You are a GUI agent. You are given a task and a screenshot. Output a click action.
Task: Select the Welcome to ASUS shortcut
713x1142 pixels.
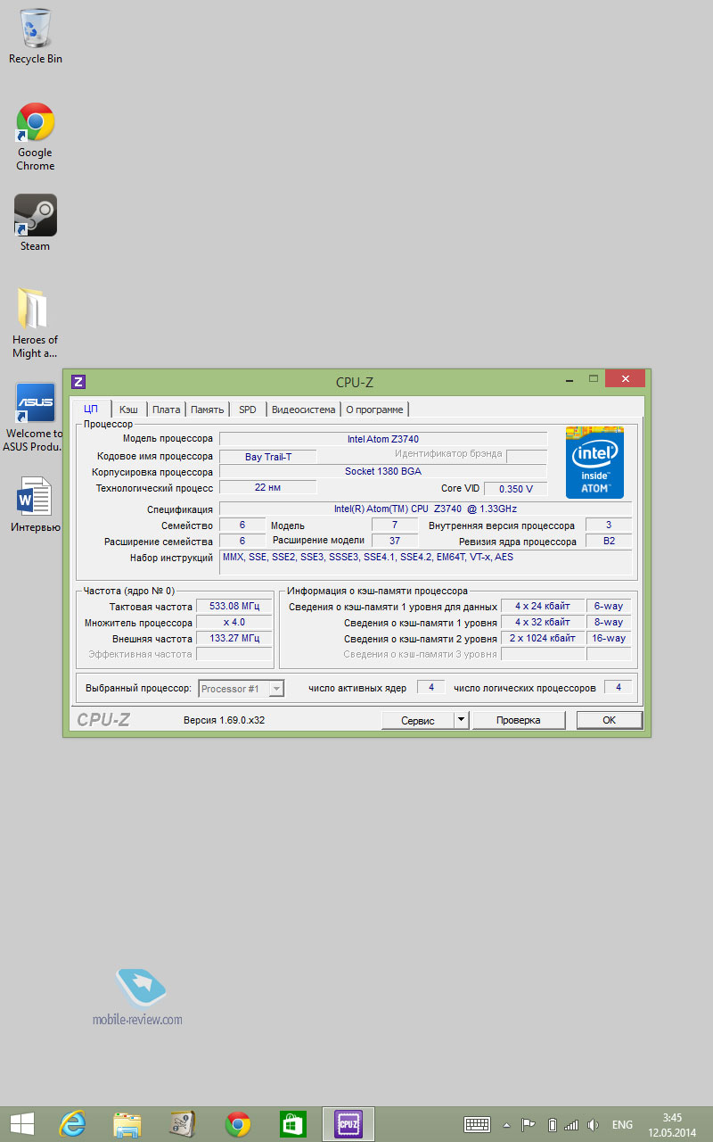pos(35,418)
